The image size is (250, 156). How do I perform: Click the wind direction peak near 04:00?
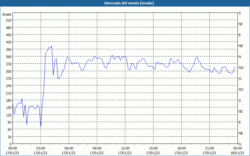click(x=52, y=46)
